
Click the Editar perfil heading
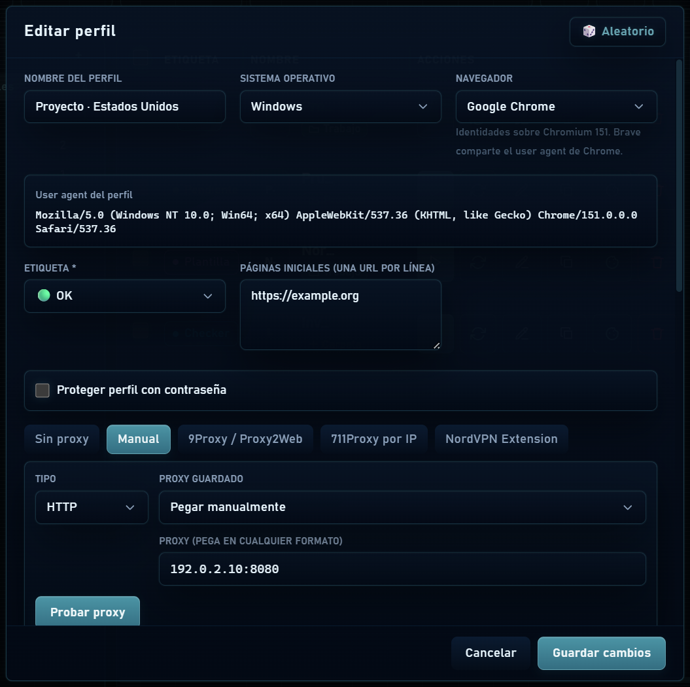[70, 31]
